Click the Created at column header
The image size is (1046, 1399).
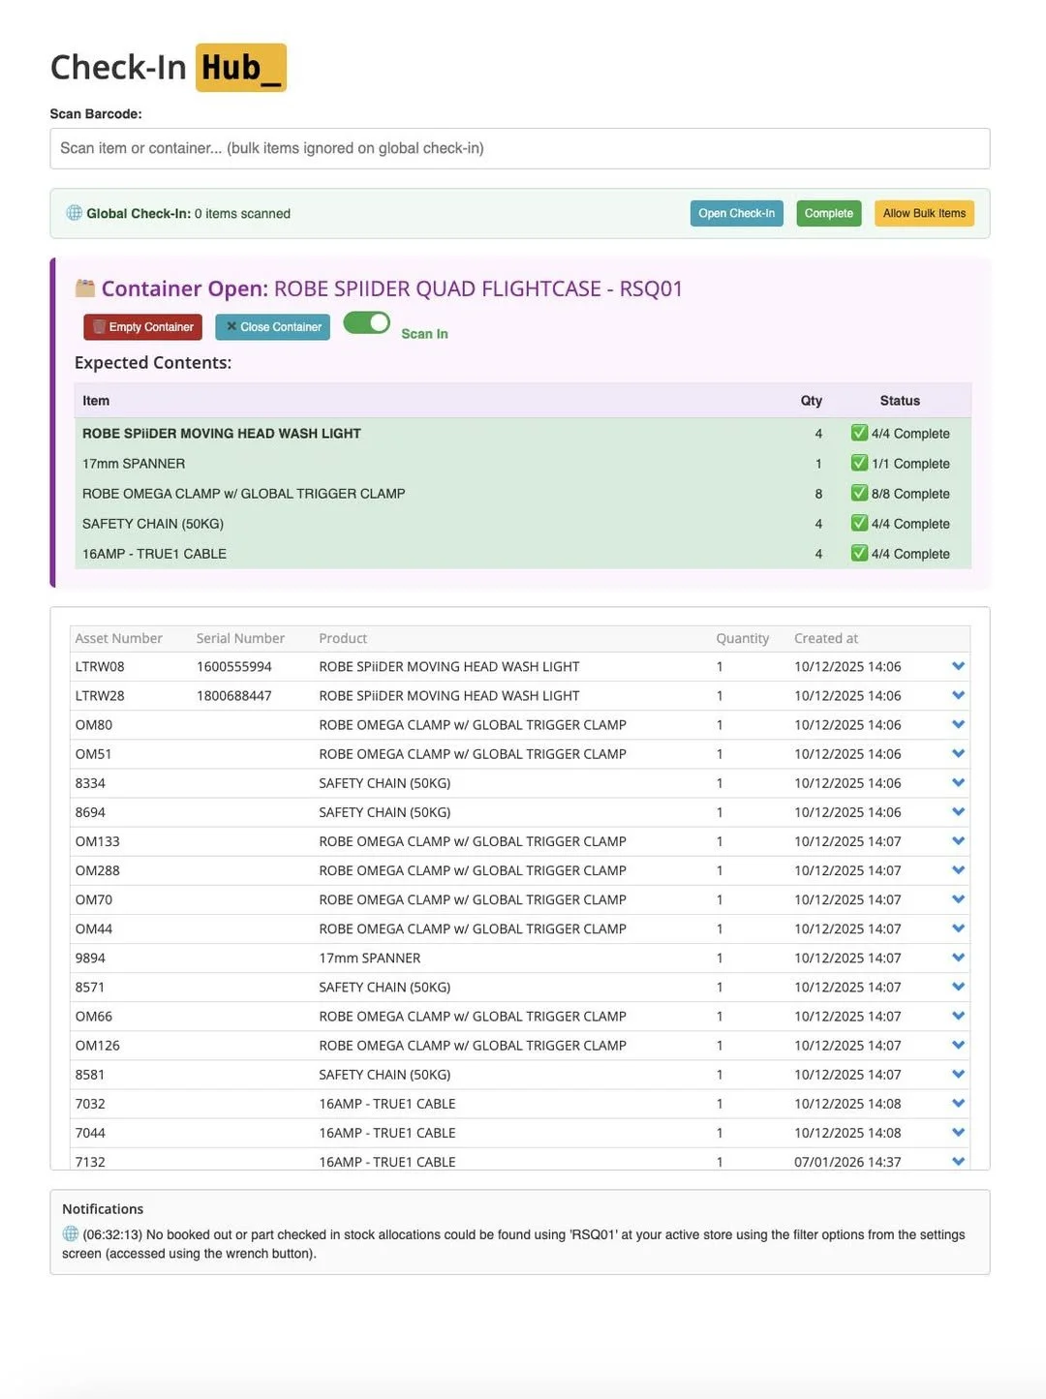(826, 638)
